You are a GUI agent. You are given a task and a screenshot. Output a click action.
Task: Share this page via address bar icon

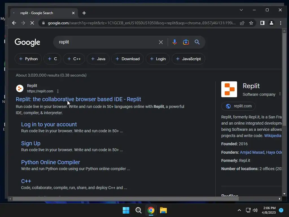click(242, 23)
